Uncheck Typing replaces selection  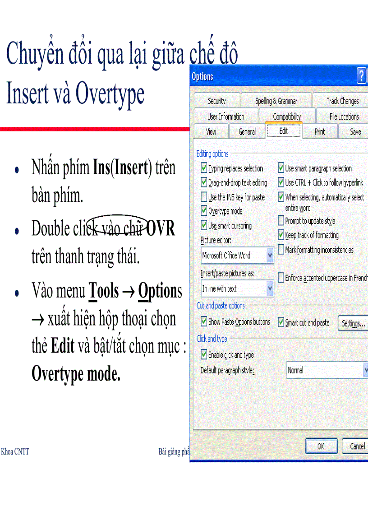204,168
